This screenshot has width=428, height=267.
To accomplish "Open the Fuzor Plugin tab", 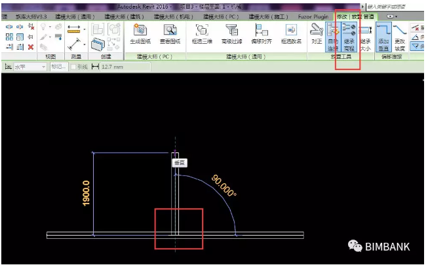I will pyautogui.click(x=313, y=16).
